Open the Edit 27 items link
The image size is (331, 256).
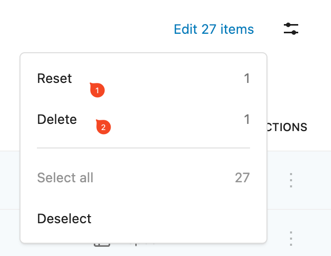(x=214, y=29)
